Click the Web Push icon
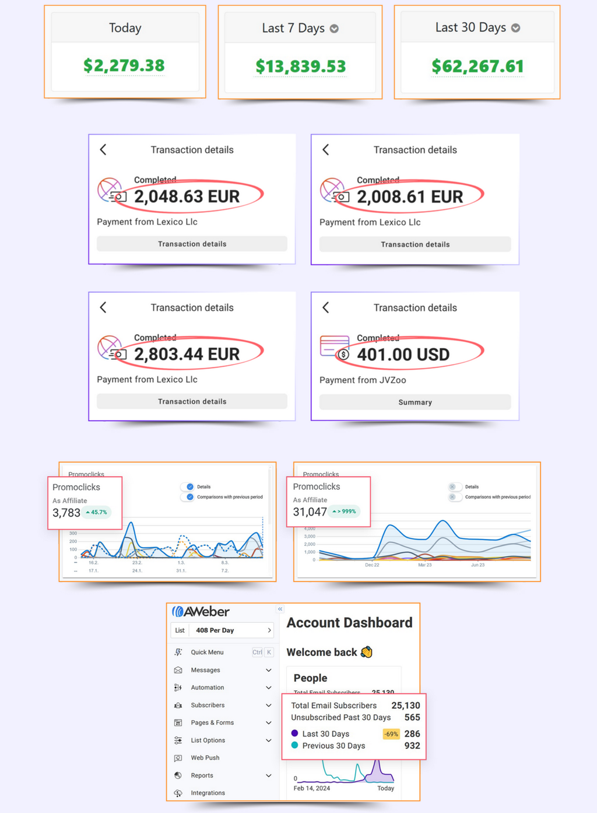The height and width of the screenshot is (813, 597). 178,758
